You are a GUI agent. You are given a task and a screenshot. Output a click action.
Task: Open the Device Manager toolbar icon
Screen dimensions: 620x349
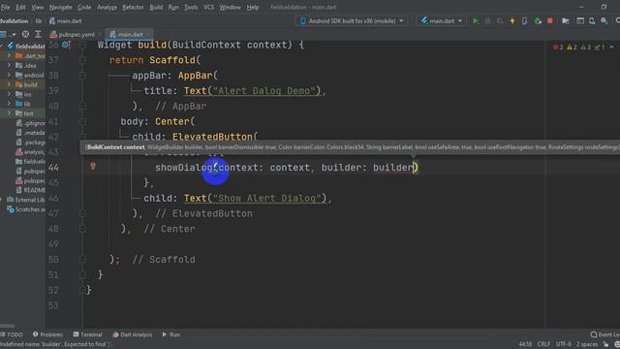pyautogui.click(x=592, y=21)
